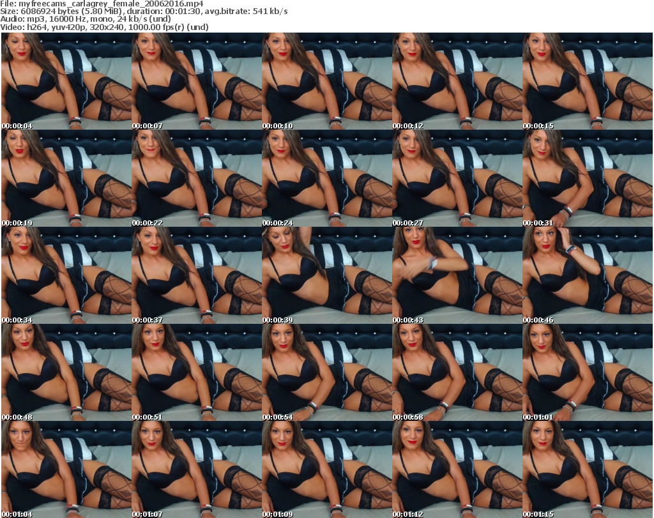Viewport: 654px width, 518px height.
Task: Click the thumbnail stamped 00:00:34
Action: tap(66, 275)
